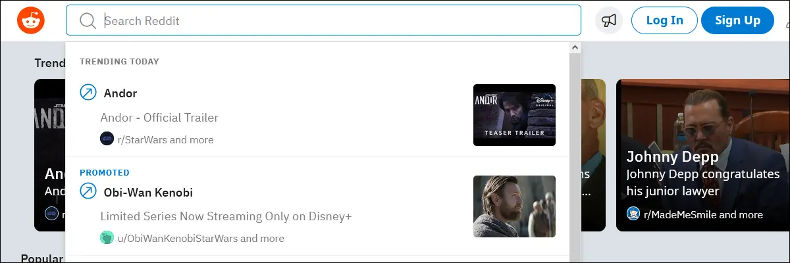The width and height of the screenshot is (790, 263).
Task: Focus the Search Reddit input field
Action: (x=323, y=20)
